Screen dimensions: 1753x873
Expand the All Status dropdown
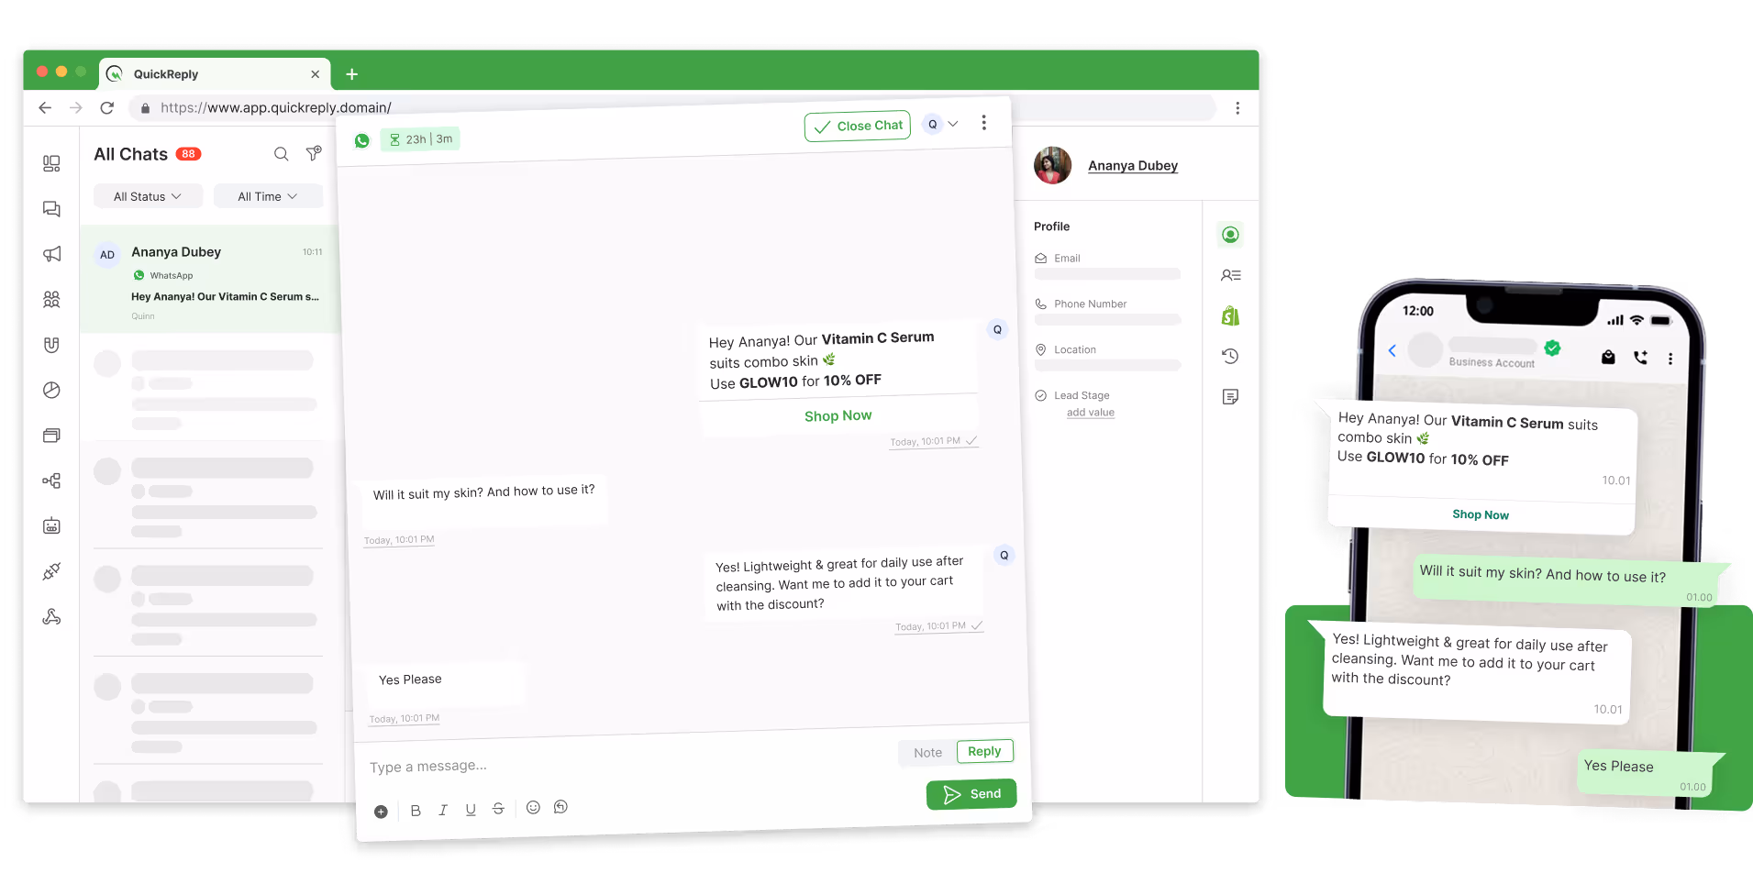[x=148, y=196]
